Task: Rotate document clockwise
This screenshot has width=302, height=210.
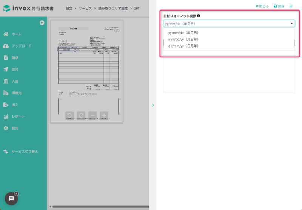Action: (81, 115)
